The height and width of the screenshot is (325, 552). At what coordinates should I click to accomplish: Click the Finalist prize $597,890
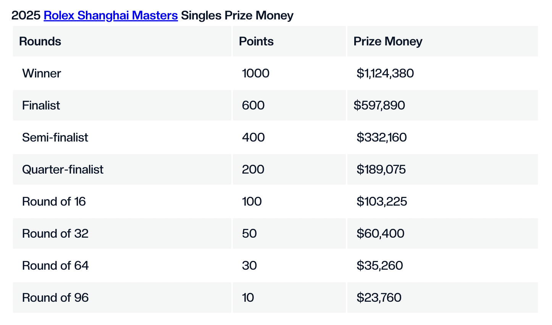click(x=379, y=105)
